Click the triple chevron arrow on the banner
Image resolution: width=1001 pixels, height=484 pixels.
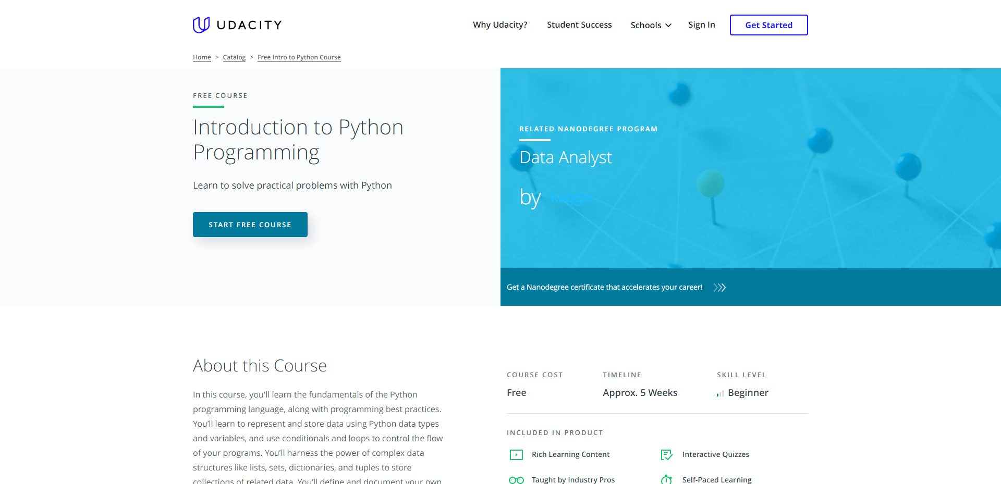point(719,287)
